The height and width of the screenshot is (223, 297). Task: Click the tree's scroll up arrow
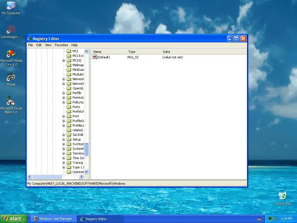[86, 51]
